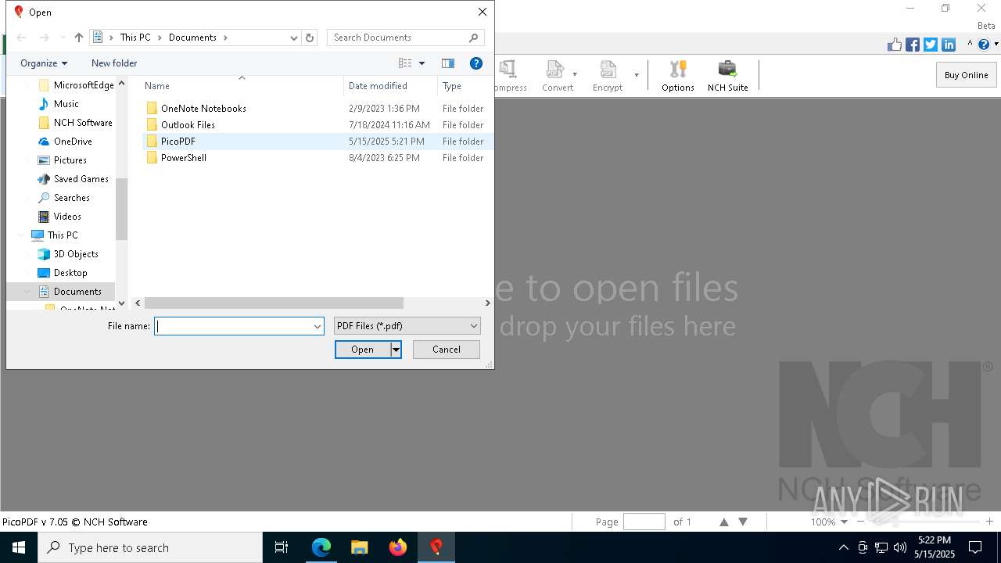Viewport: 1001px width, 563px height.
Task: Collapse the This PC tree node
Action: point(21,235)
